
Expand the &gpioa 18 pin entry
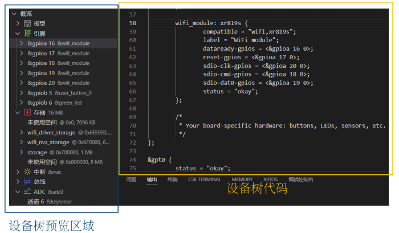point(22,63)
